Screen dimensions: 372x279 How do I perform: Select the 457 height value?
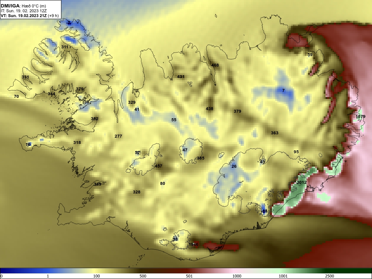click(158, 166)
